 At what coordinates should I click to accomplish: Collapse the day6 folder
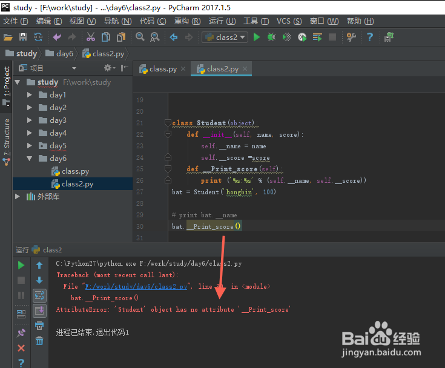[30, 159]
